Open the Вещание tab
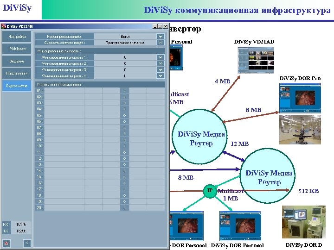334x250 pixels. [x=17, y=61]
